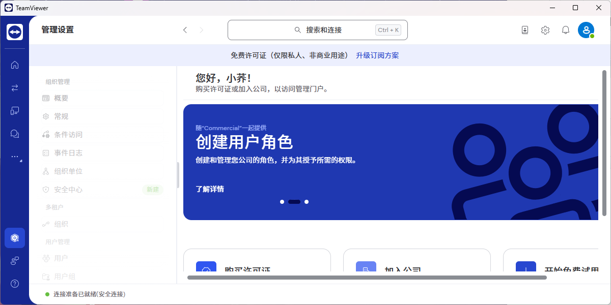611x305 pixels.
Task: Select the active Admin Settings sidebar icon
Action: point(15,238)
